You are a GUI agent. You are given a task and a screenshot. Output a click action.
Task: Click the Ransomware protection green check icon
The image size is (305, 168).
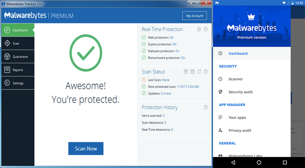[144, 58]
